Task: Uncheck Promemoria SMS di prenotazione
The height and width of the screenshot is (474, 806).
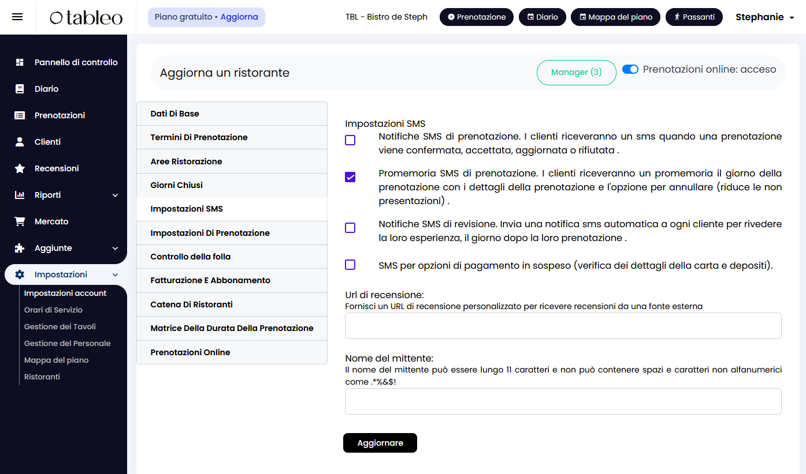Action: (x=350, y=177)
